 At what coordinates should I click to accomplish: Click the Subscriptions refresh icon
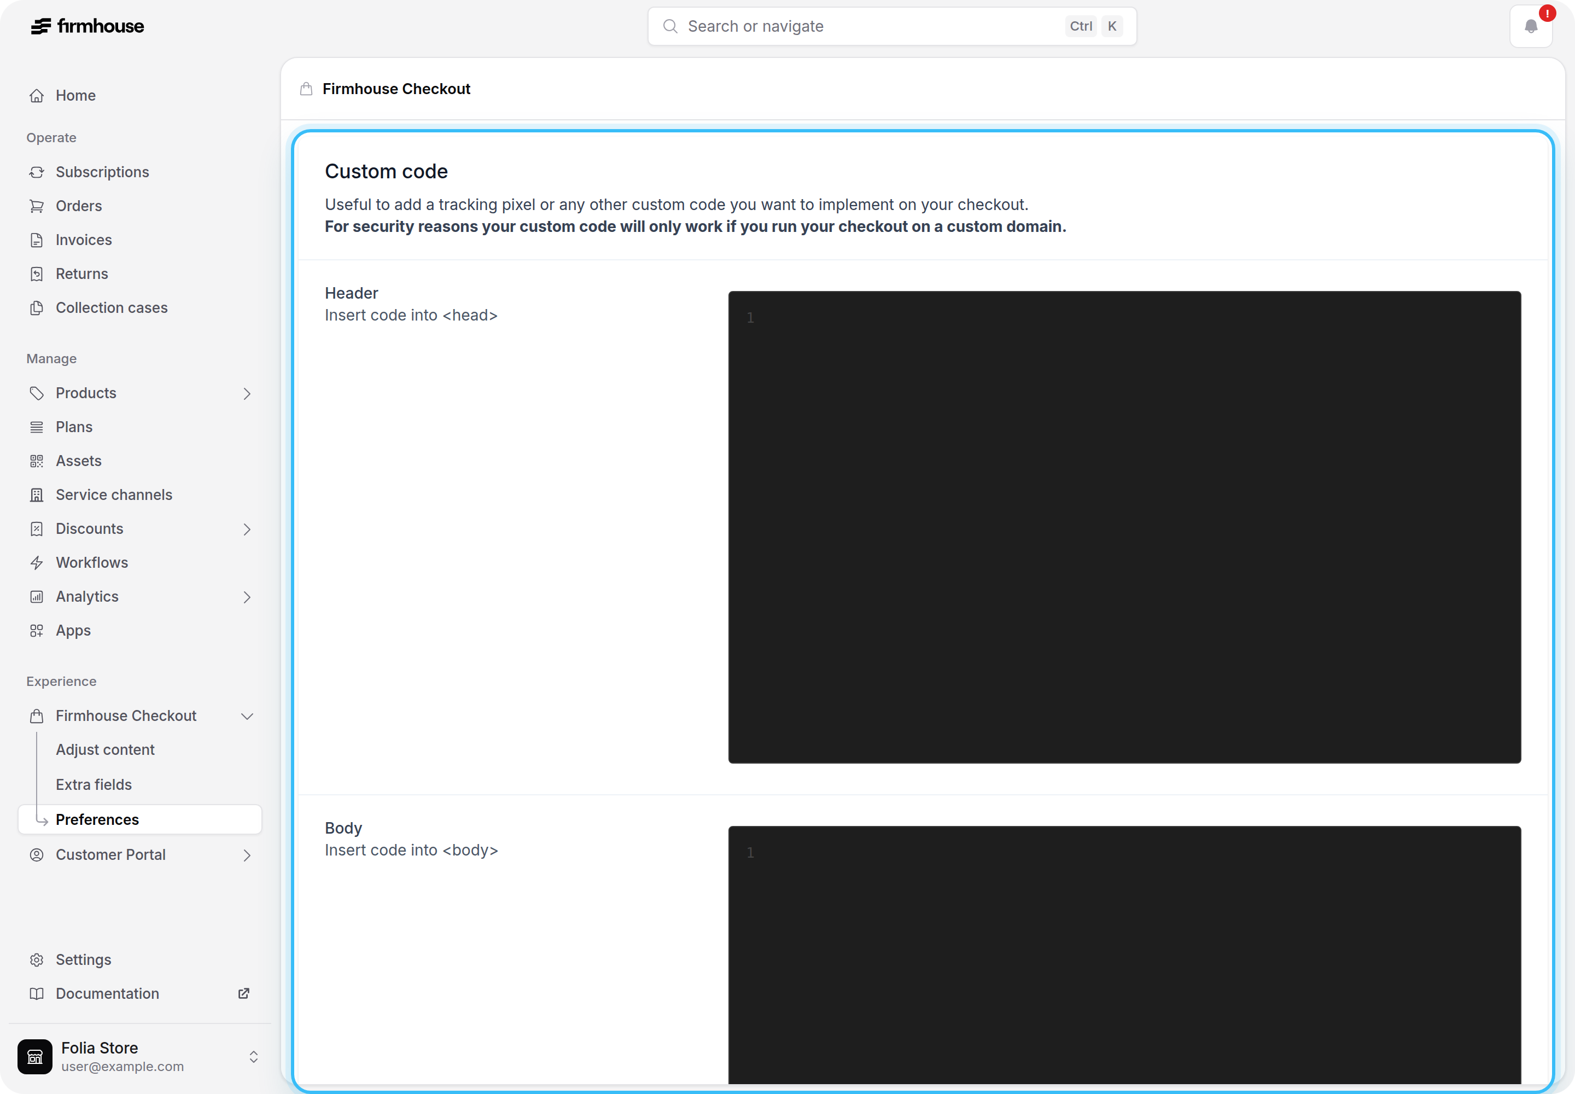37,172
